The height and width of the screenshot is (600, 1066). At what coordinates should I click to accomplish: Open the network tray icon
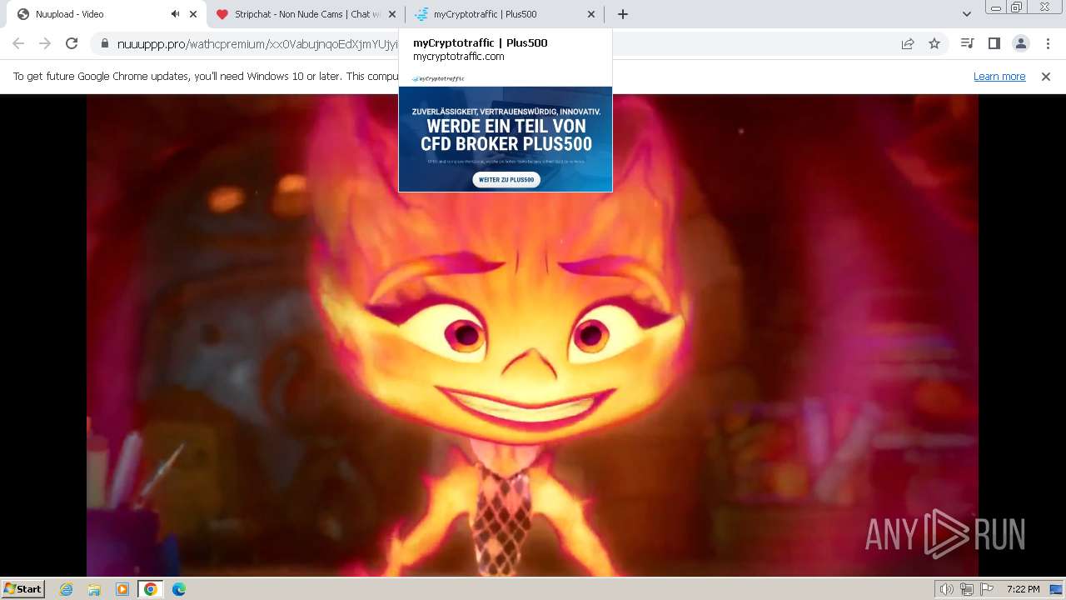pos(967,589)
